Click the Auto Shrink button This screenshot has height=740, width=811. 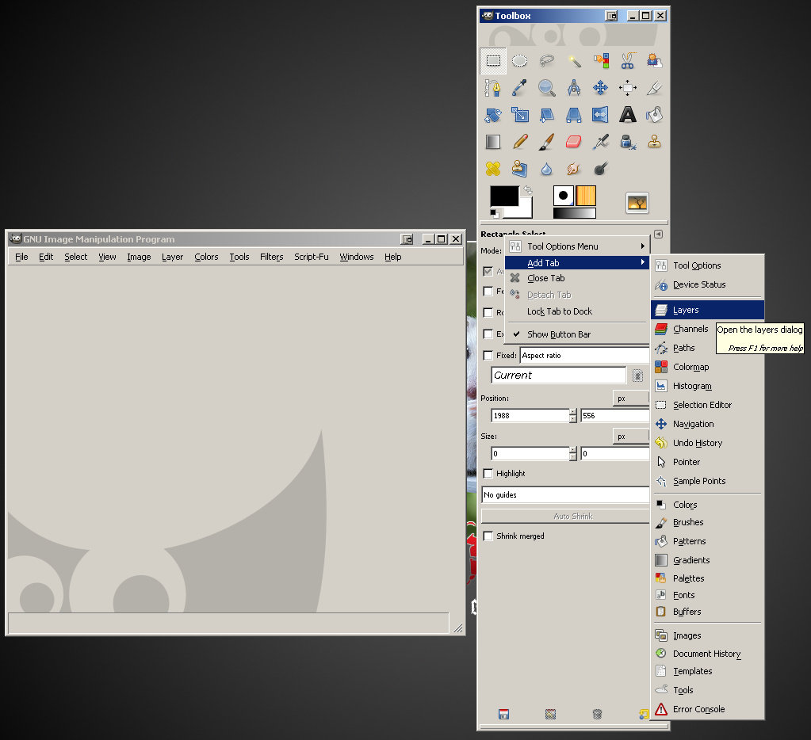coord(565,517)
